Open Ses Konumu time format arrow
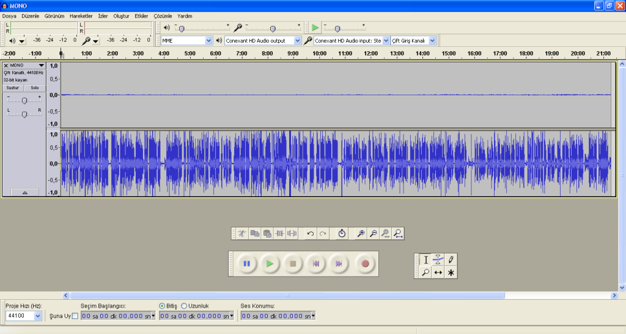Viewport: 626px width, 334px height. [x=314, y=316]
